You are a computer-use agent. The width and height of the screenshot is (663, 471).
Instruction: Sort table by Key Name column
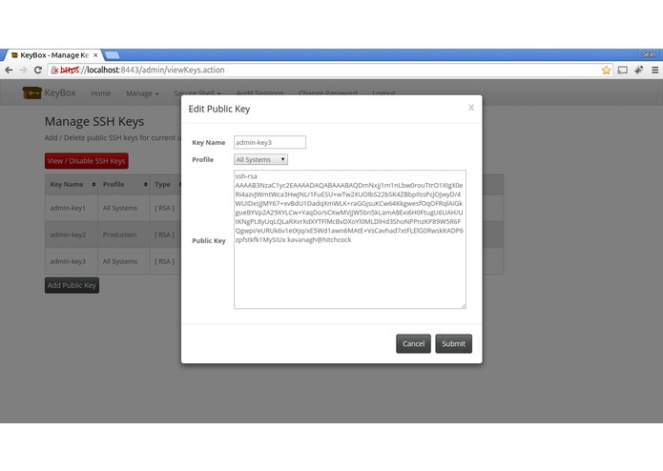pyautogui.click(x=71, y=184)
